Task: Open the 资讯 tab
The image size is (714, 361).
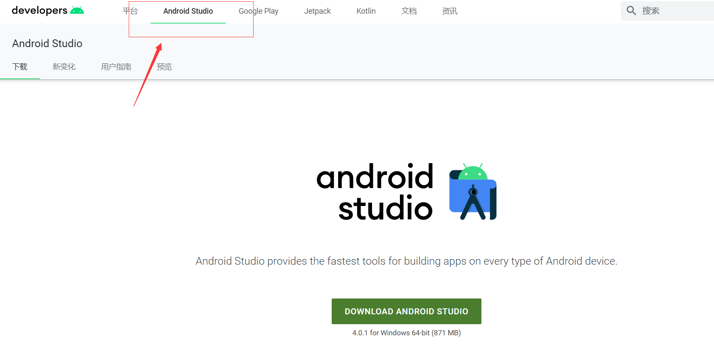Action: tap(450, 11)
